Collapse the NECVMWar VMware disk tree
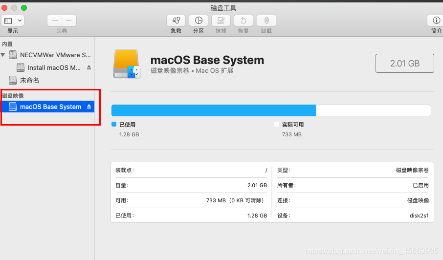 pyautogui.click(x=3, y=55)
